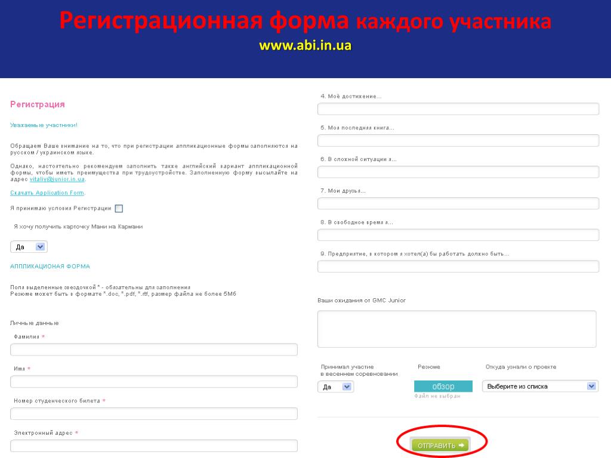
Task: Select the Файл не выбран text
Action: pos(437,396)
